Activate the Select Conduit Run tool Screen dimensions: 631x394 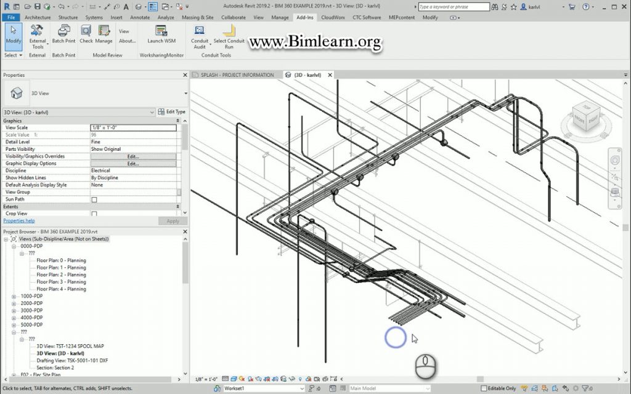pyautogui.click(x=229, y=36)
